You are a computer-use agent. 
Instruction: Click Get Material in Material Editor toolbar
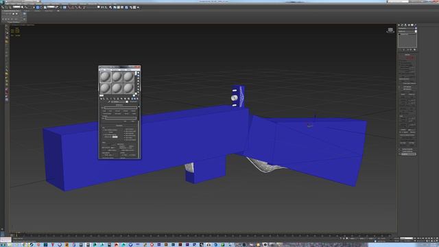102,99
